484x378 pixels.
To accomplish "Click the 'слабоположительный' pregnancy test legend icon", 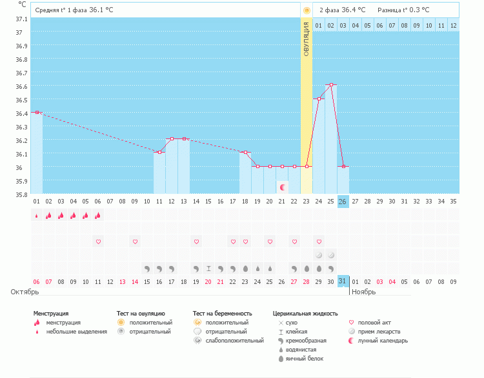I will coord(197,341).
